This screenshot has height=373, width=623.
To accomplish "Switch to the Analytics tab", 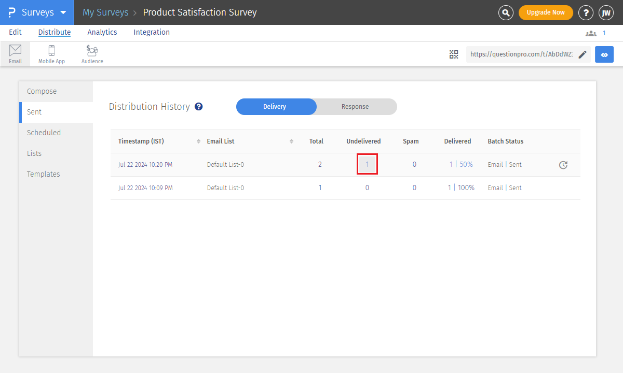I will tap(102, 32).
